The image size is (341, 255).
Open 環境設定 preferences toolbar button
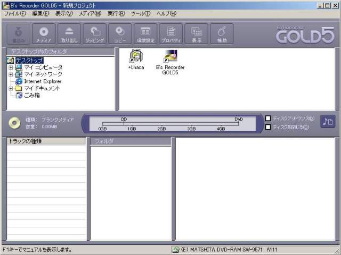pos(145,34)
